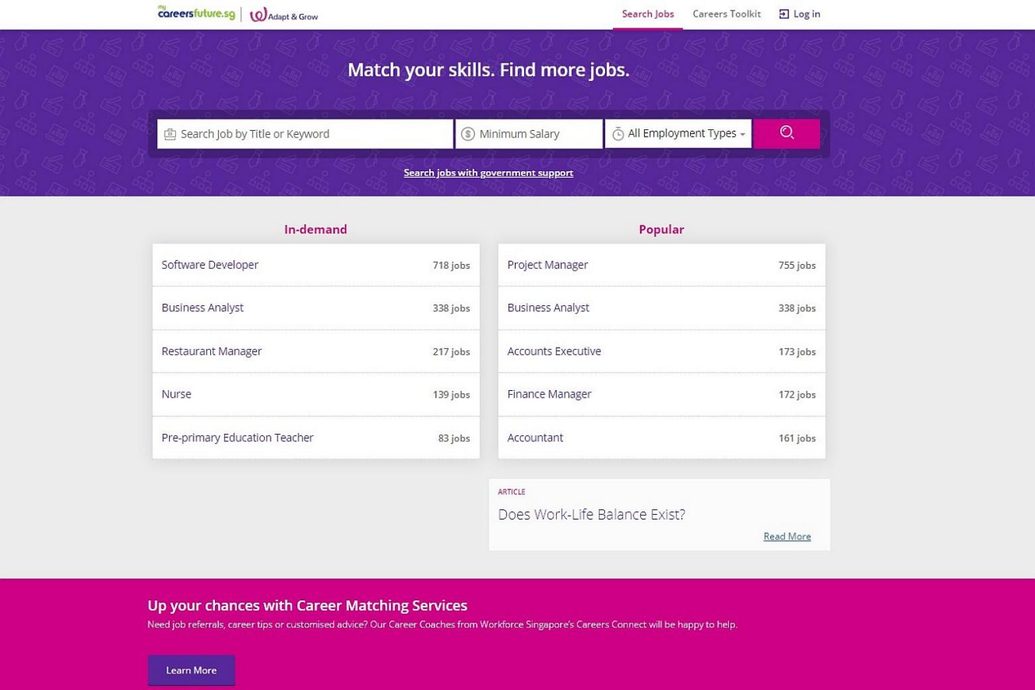Open the Nurse job listing row
The width and height of the screenshot is (1035, 690).
coord(177,394)
